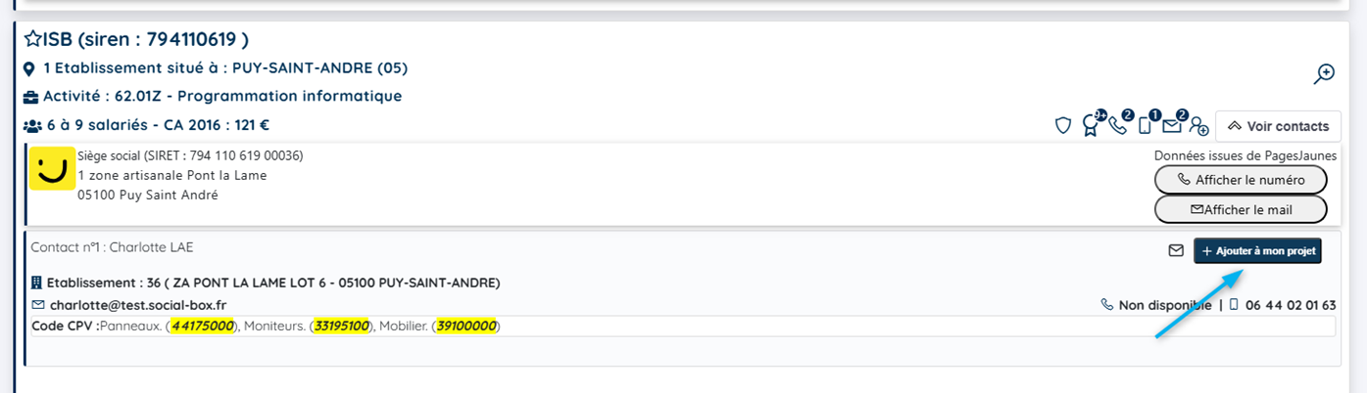
Task: Click the add contact person icon
Action: click(x=1199, y=126)
